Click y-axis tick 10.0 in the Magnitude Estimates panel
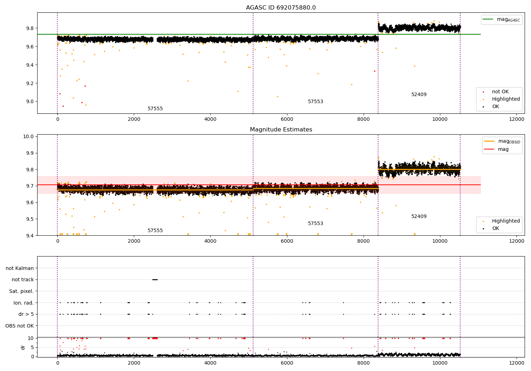The height and width of the screenshot is (371, 531). (x=29, y=137)
